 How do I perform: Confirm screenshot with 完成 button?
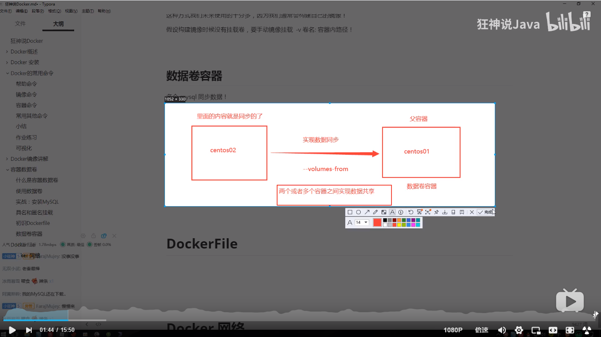485,212
